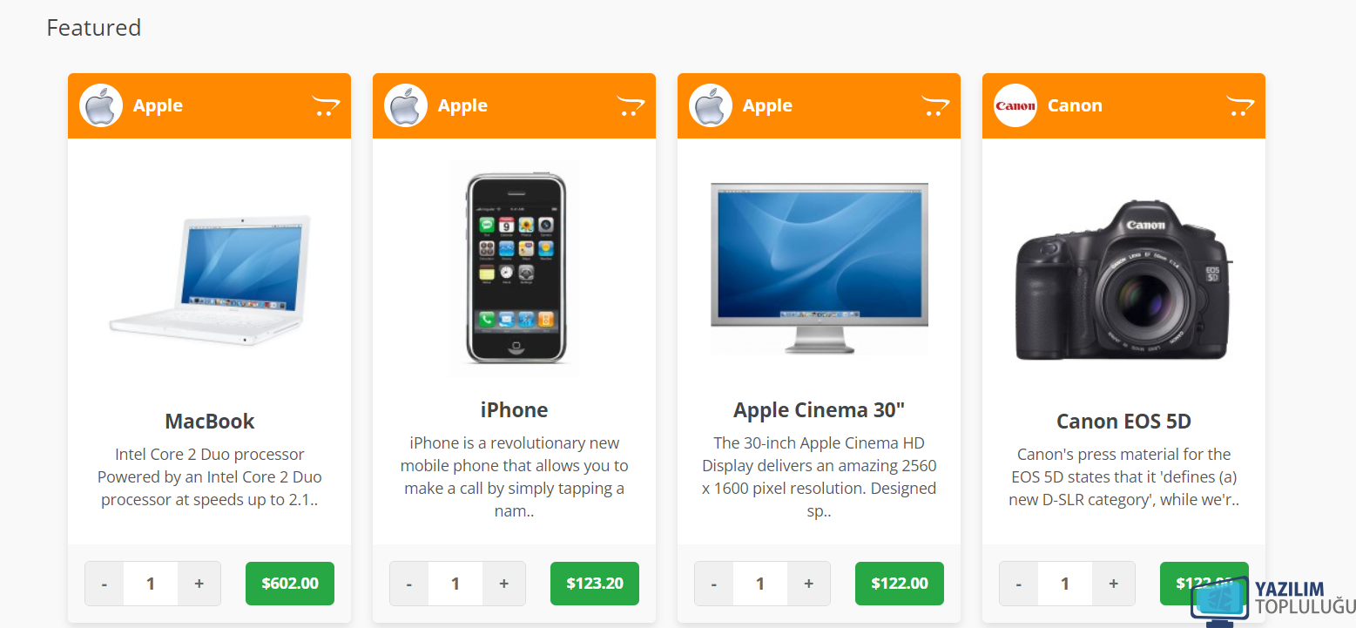Screen dimensions: 1356x628
Task: Increase the MacBook quantity with plus
Action: 199,584
